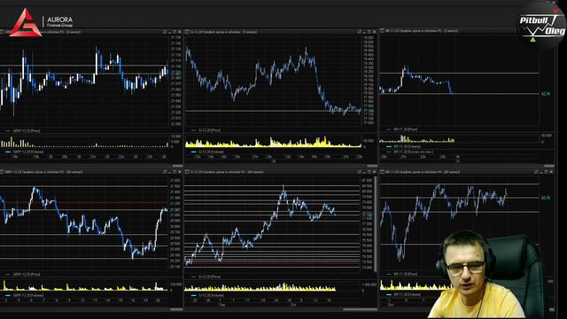Click the 42.74 price tag in BR-11.20 5-minute chart
This screenshot has width=567, height=319.
[x=546, y=94]
